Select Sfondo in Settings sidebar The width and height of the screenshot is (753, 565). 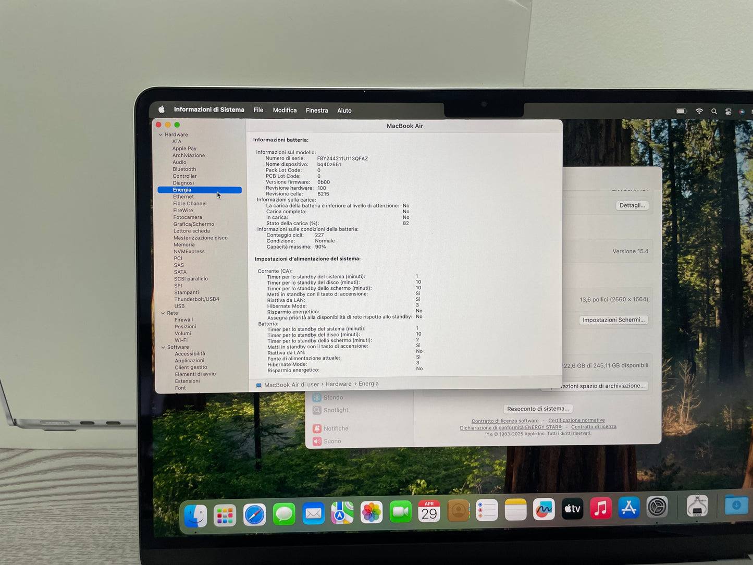328,397
